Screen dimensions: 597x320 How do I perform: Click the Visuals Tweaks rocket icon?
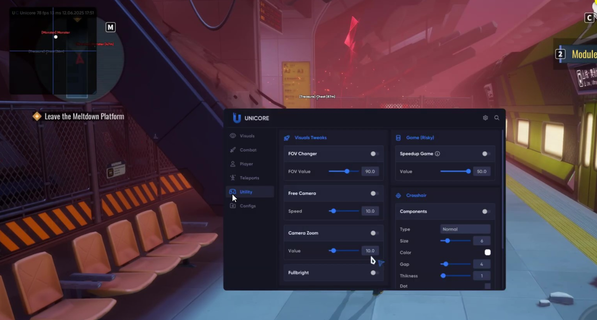[x=287, y=138]
